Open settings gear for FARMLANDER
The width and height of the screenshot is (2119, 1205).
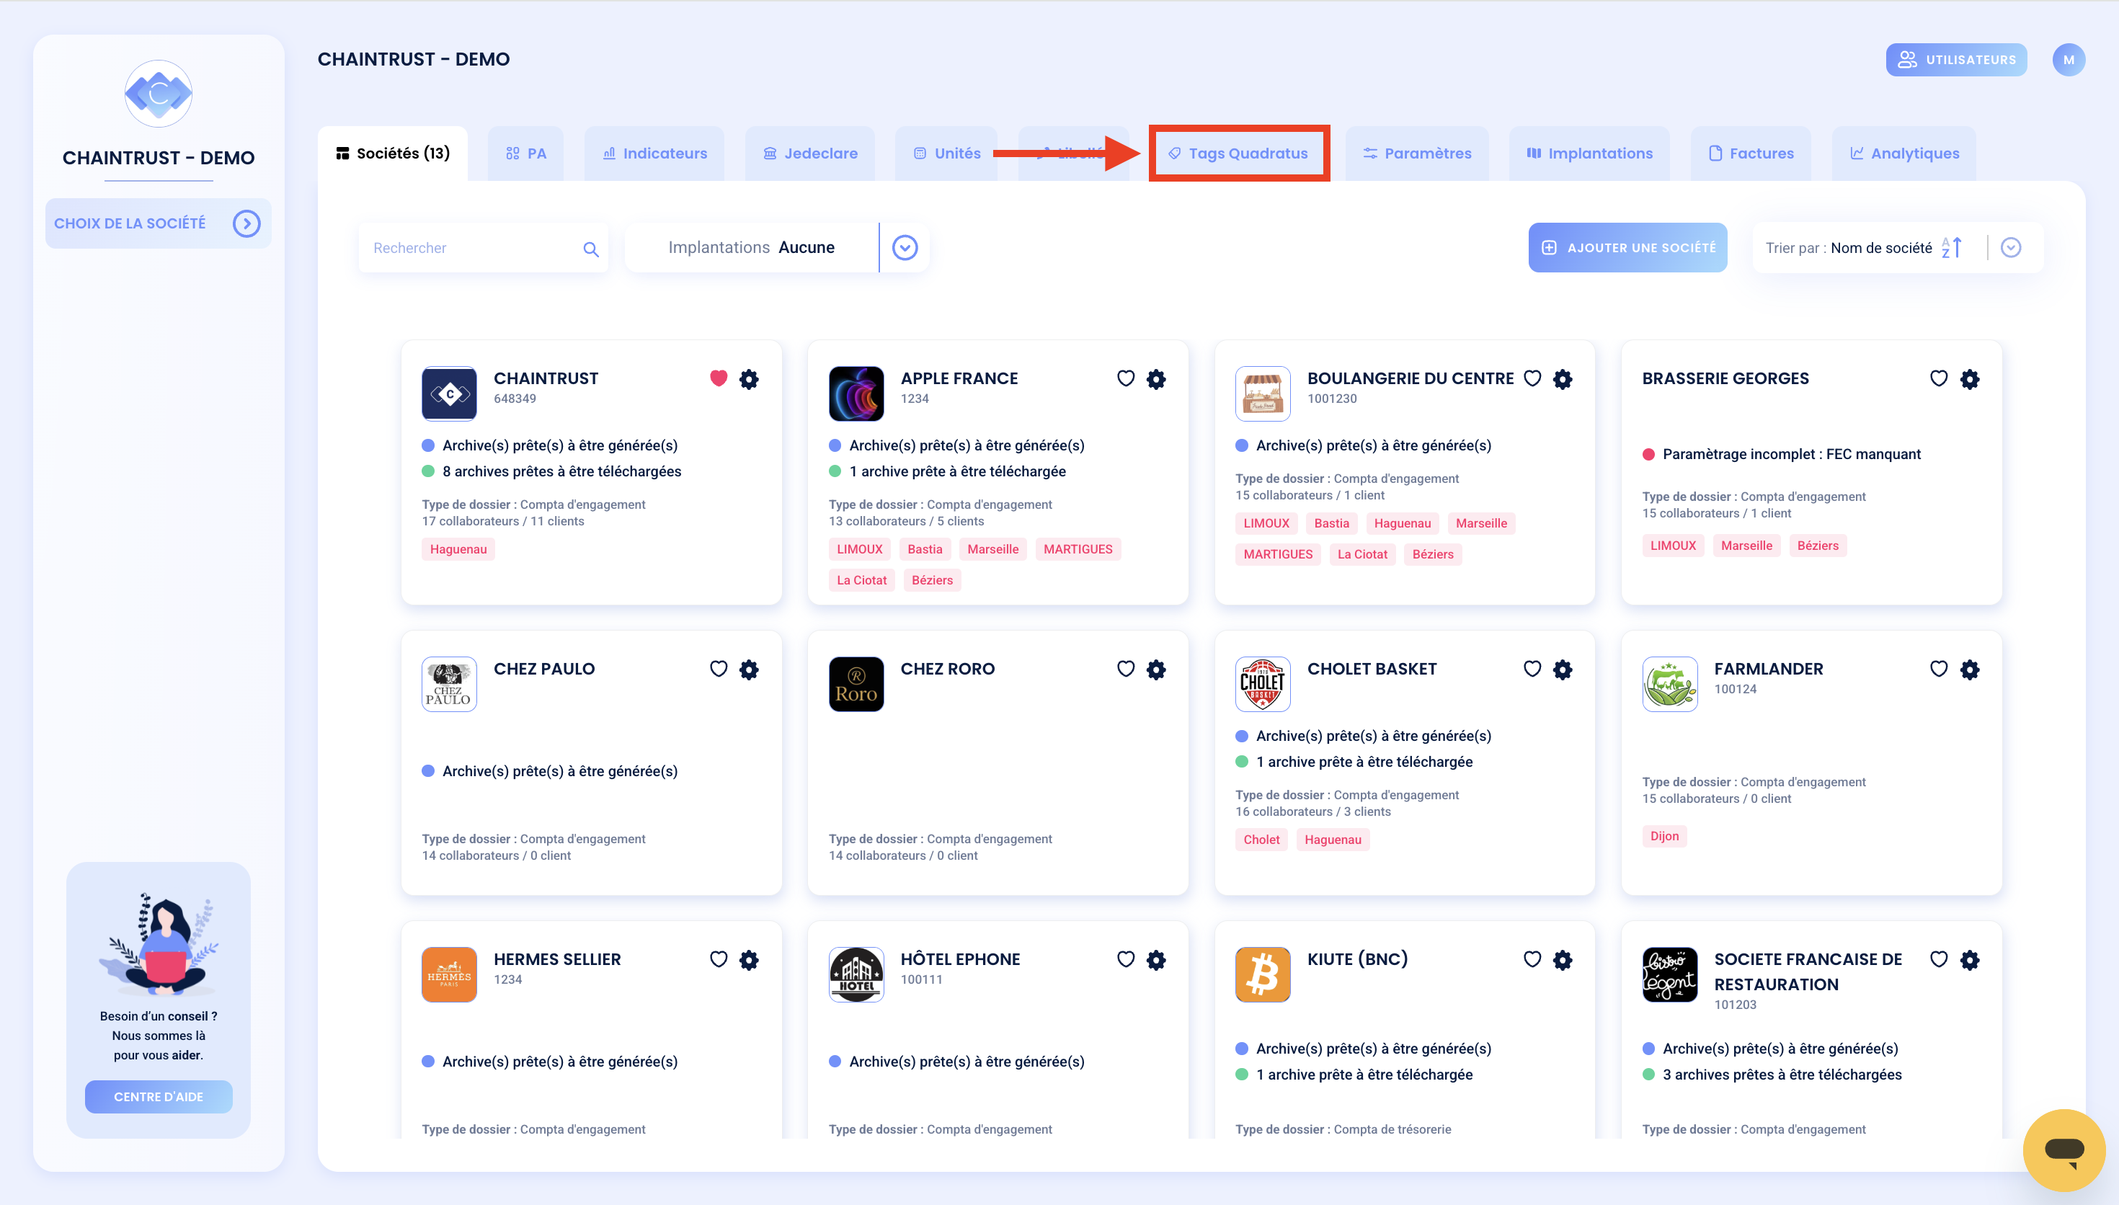tap(1970, 670)
